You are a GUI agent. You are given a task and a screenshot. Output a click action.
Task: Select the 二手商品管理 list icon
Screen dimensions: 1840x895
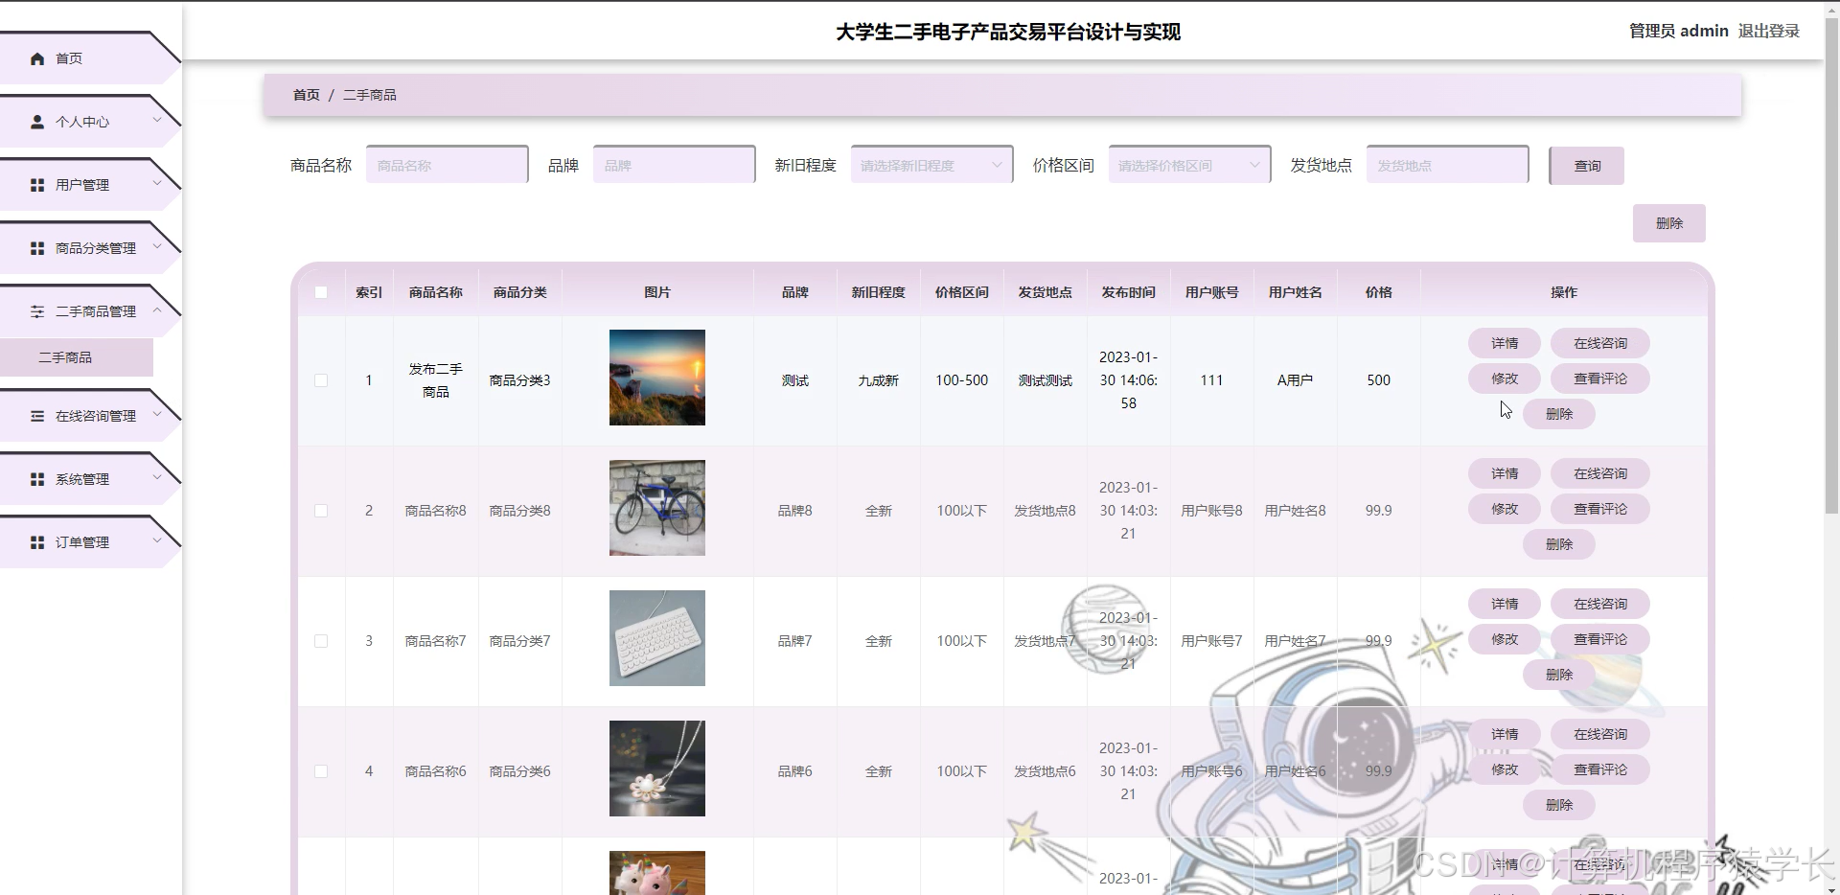click(37, 310)
